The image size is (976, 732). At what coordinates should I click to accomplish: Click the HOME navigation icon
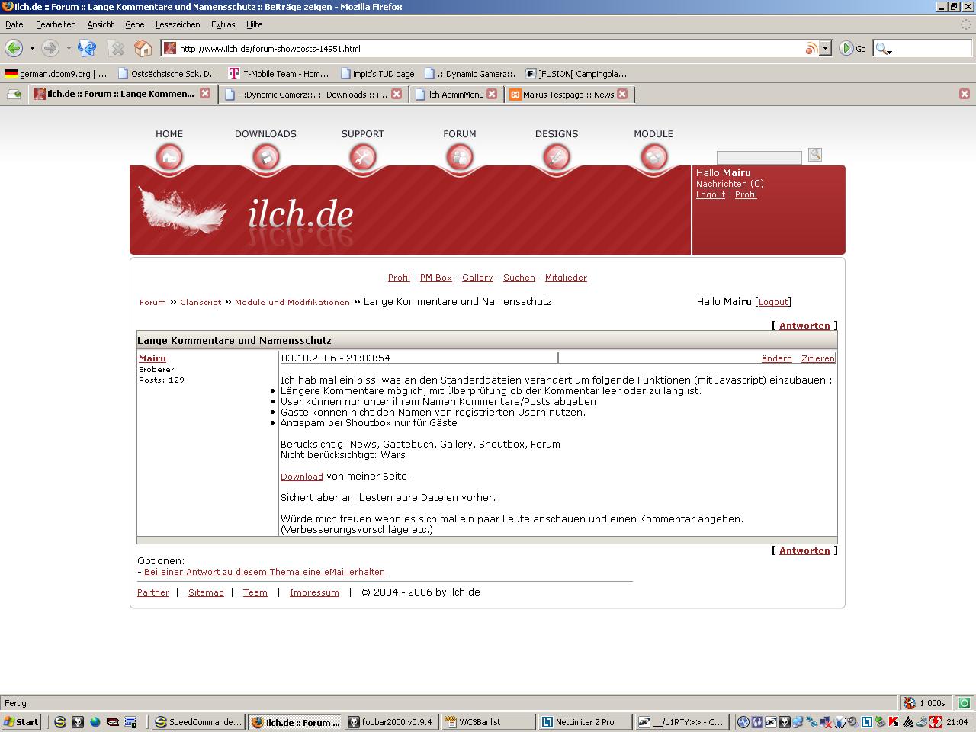(x=169, y=158)
